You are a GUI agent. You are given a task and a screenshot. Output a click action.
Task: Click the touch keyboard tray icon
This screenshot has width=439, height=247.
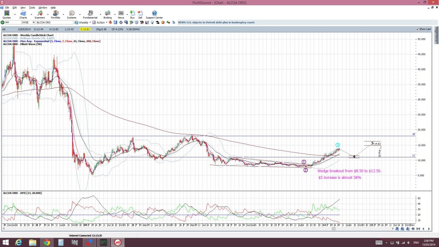379,243
